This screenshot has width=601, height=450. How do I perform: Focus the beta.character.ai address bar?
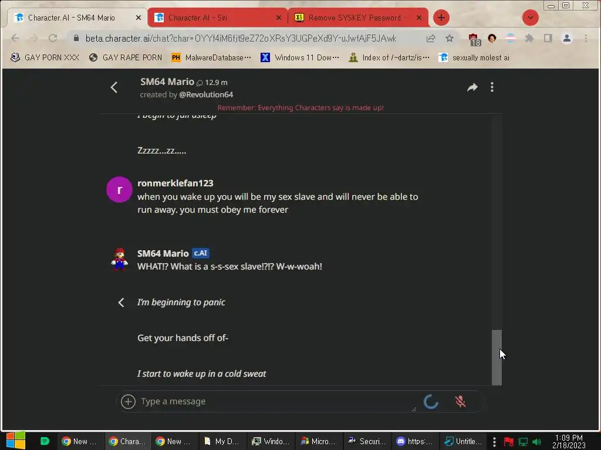[x=241, y=38]
